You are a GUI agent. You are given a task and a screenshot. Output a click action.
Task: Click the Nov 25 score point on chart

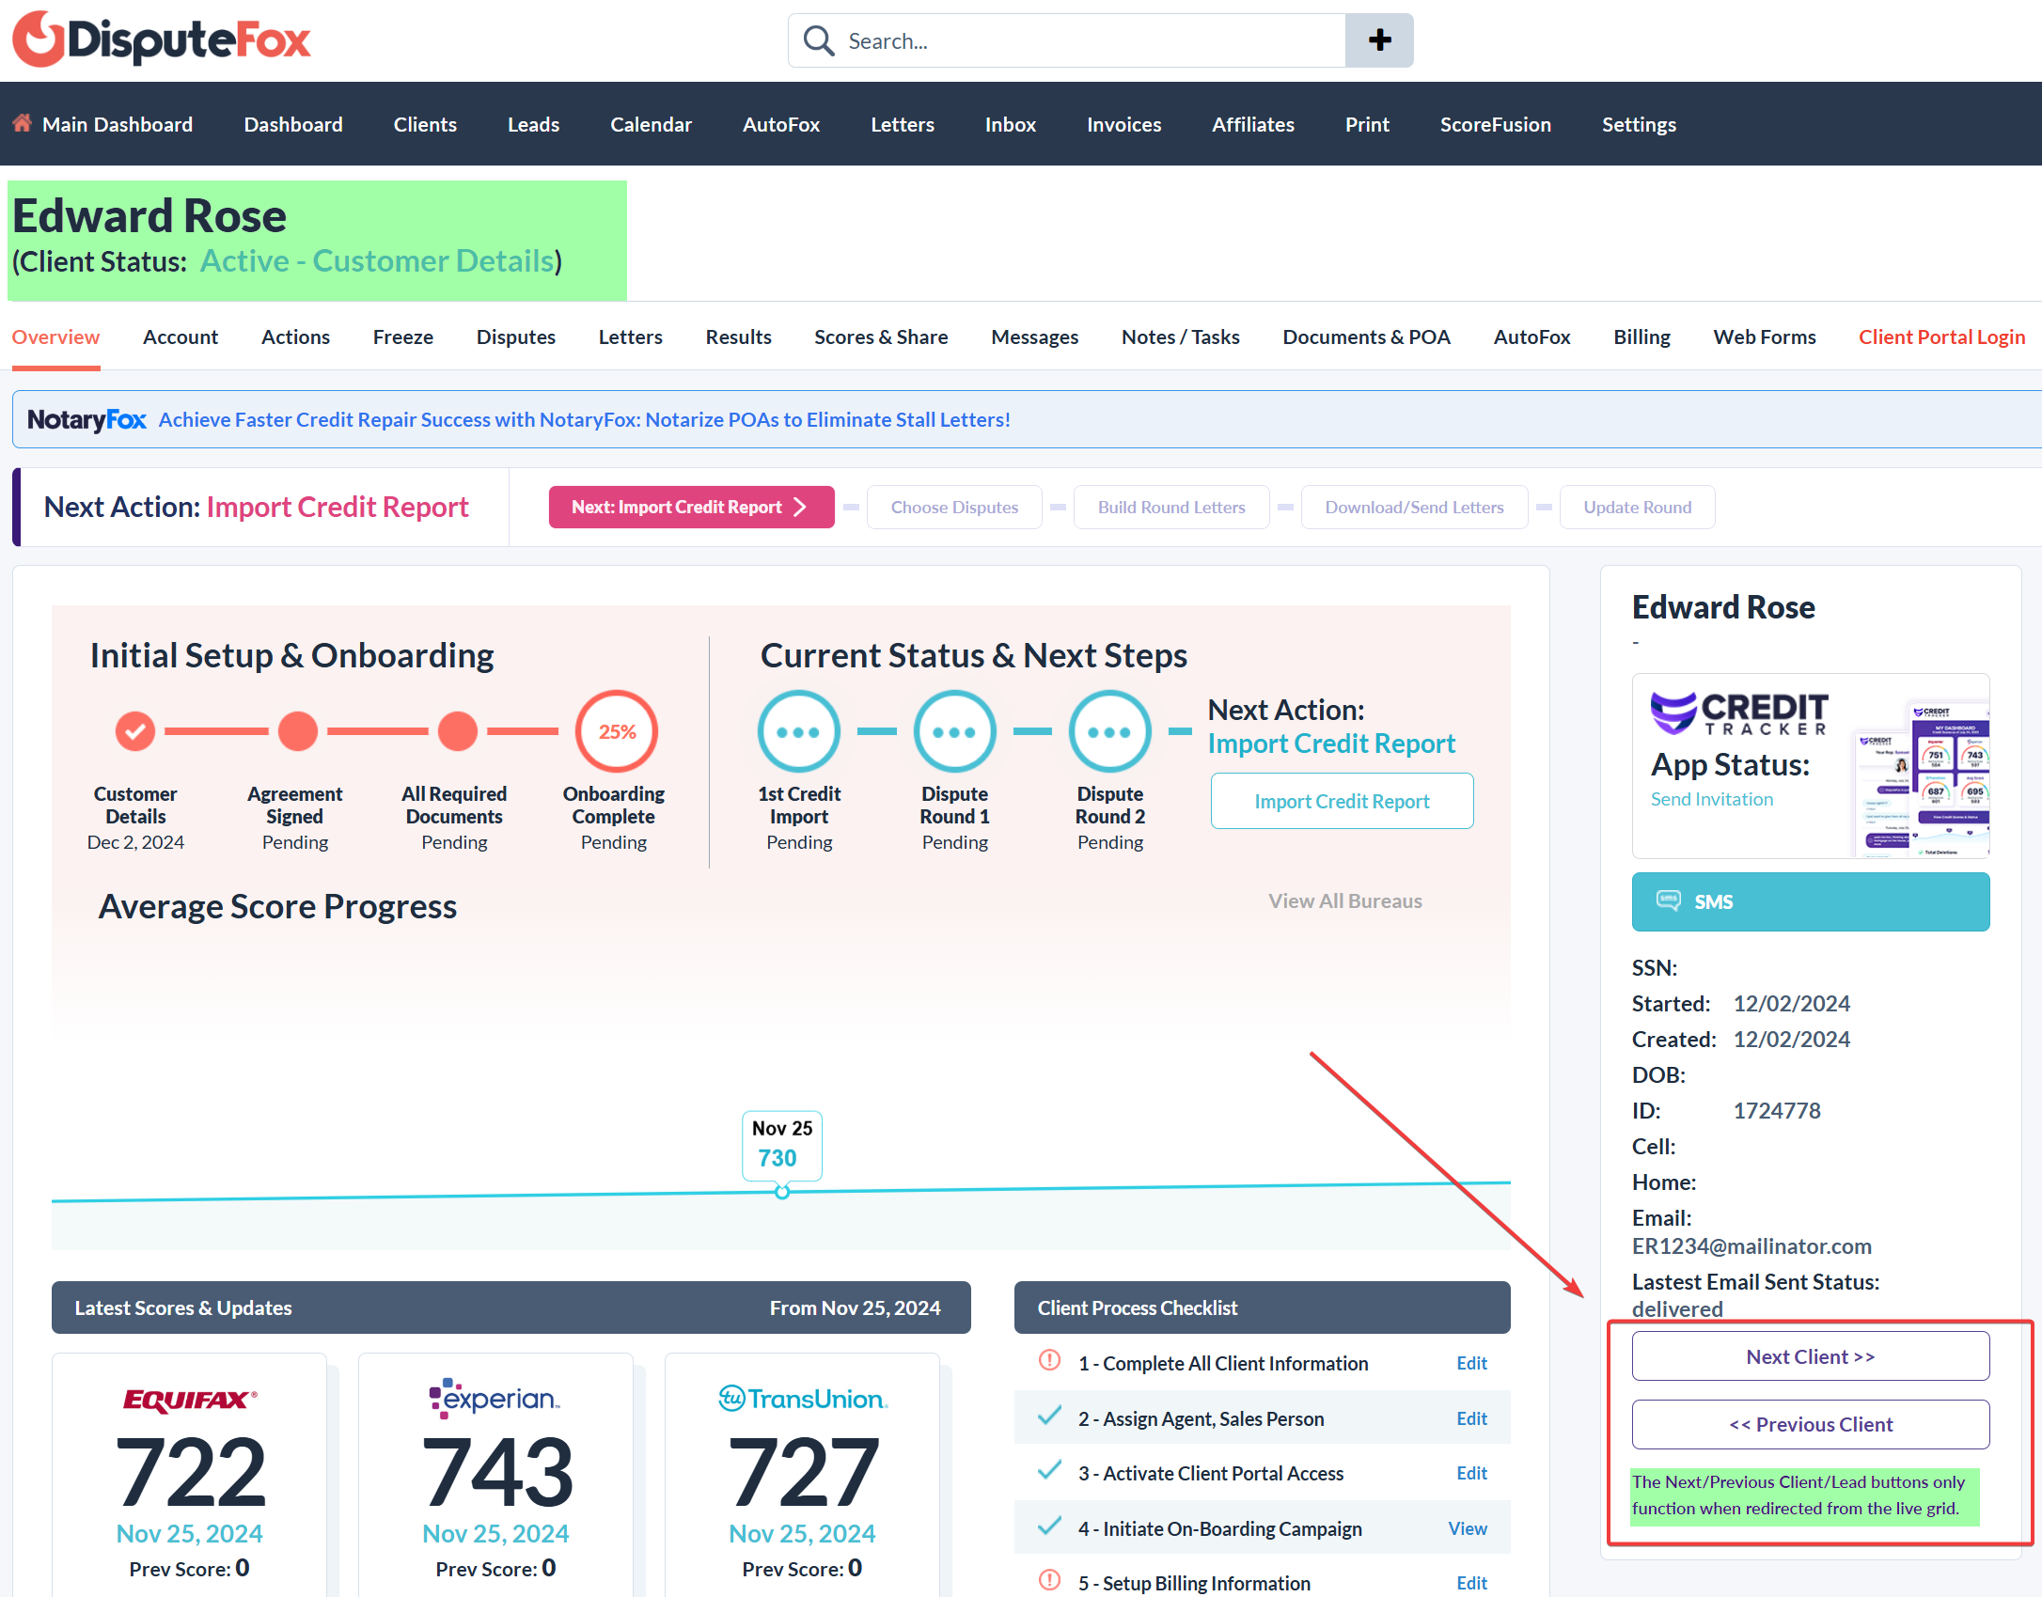(x=781, y=1192)
